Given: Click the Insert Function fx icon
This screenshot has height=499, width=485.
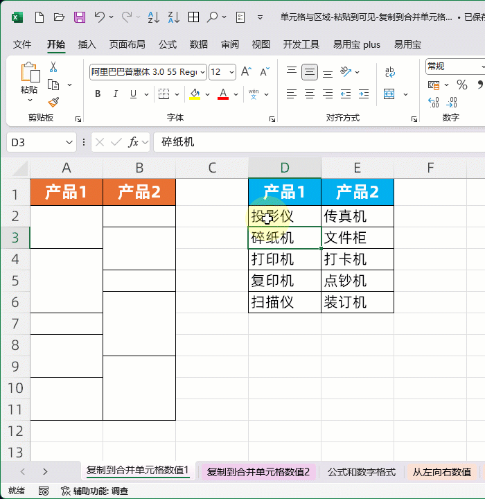Looking at the screenshot, I should coord(134,142).
